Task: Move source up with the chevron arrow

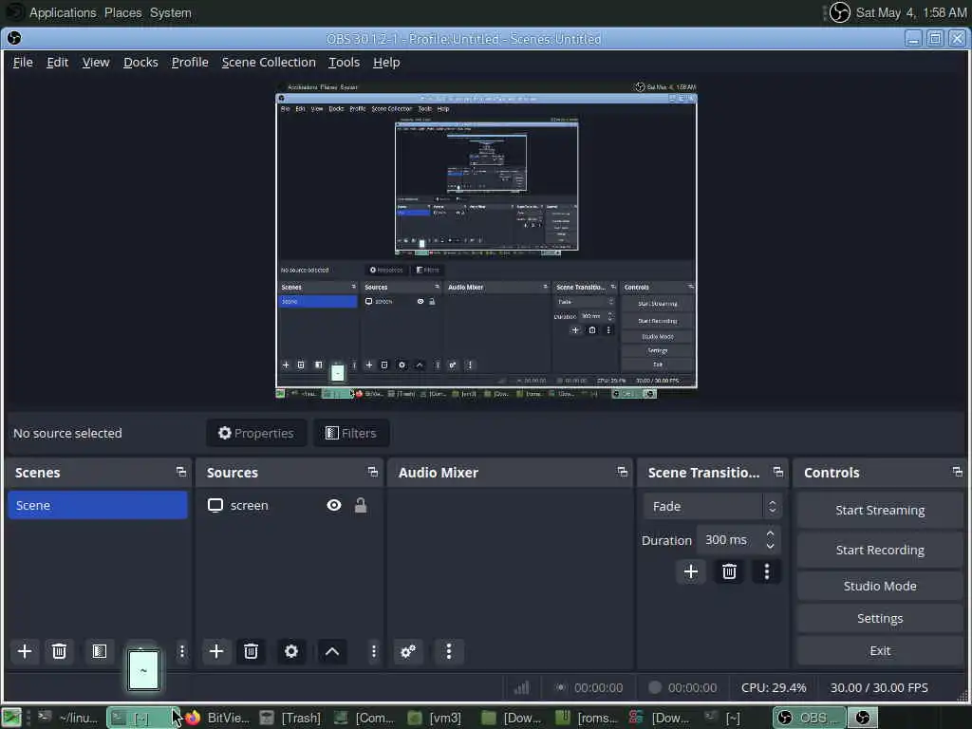Action: pyautogui.click(x=332, y=651)
